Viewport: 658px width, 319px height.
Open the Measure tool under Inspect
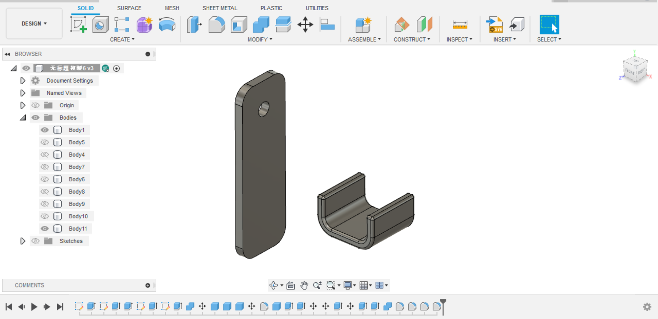[459, 24]
